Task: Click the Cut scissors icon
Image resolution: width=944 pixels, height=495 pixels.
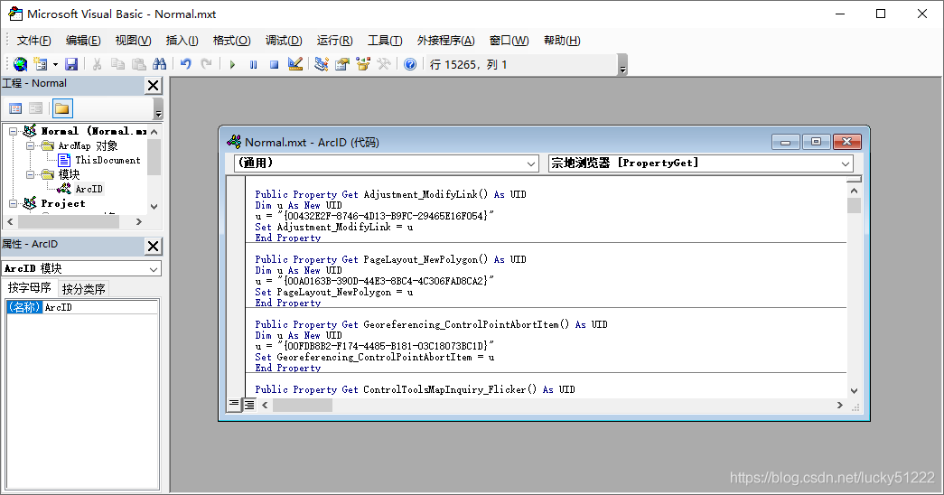Action: coord(97,64)
